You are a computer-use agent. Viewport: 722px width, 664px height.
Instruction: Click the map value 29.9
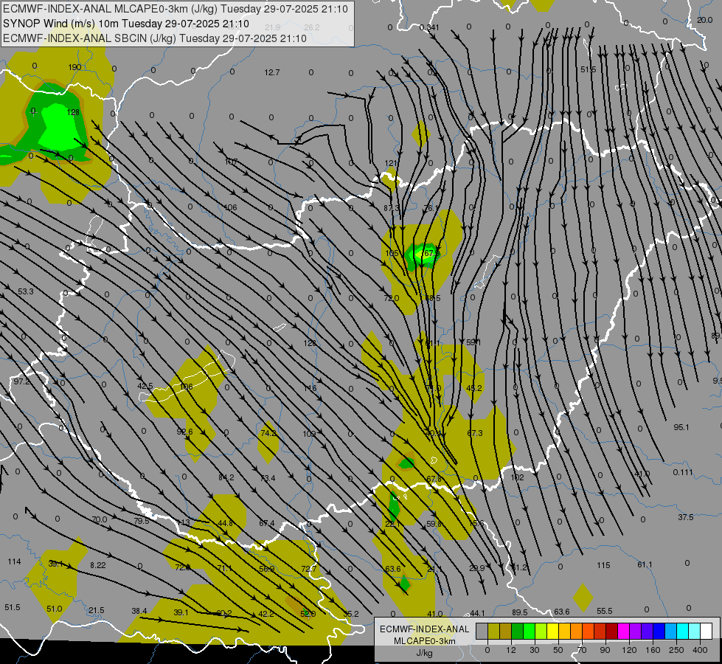point(477,569)
